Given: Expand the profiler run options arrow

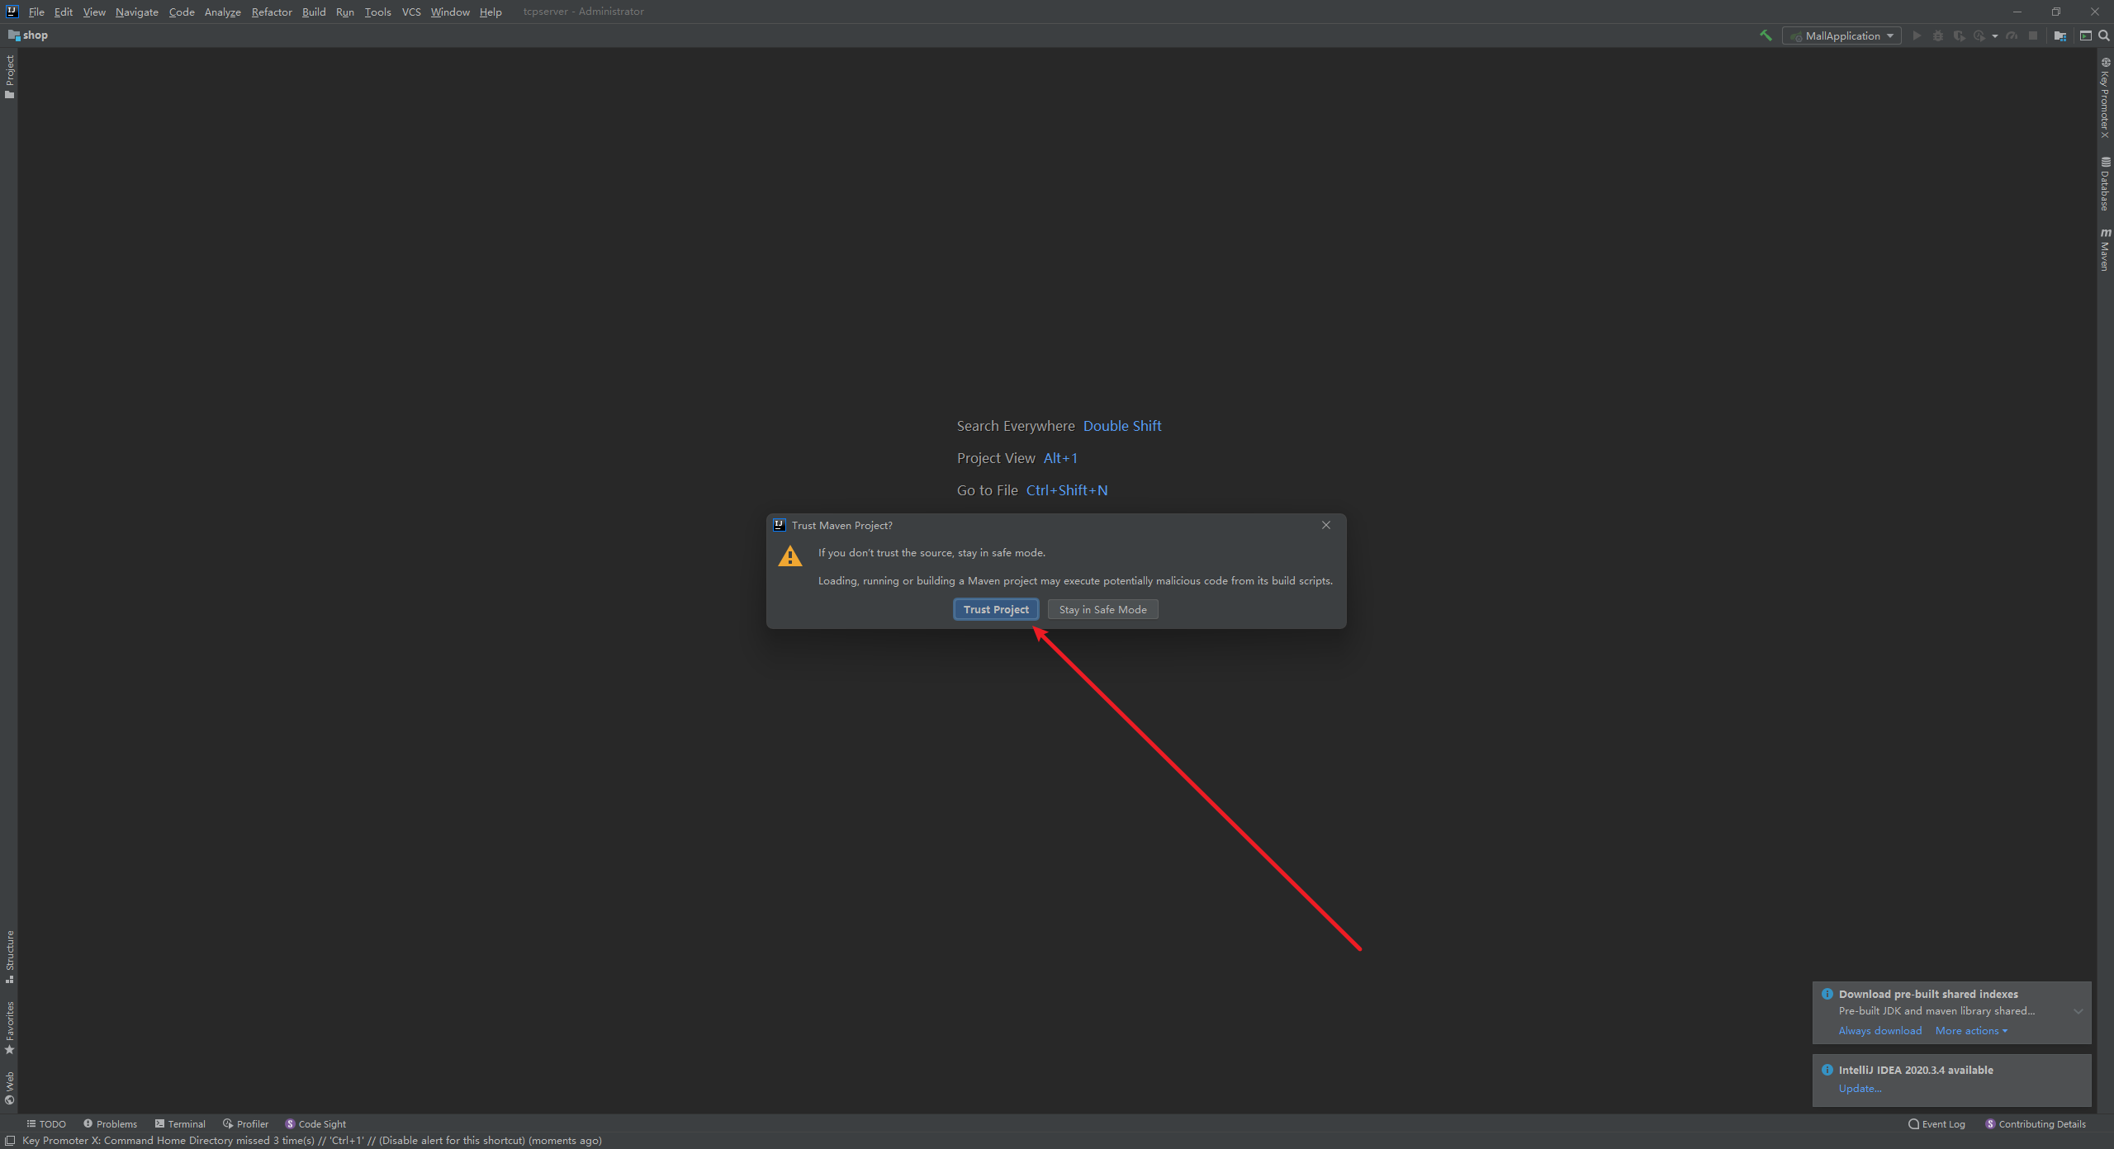Looking at the screenshot, I should point(1995,36).
